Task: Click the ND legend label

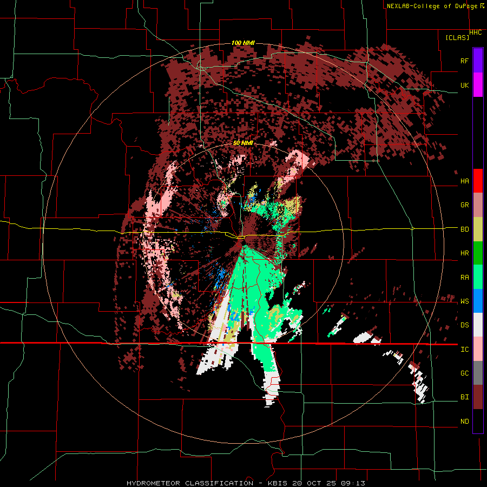Action: point(465,422)
